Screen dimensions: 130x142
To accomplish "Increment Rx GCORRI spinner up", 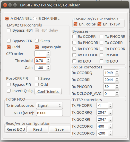I will pos(117,78).
